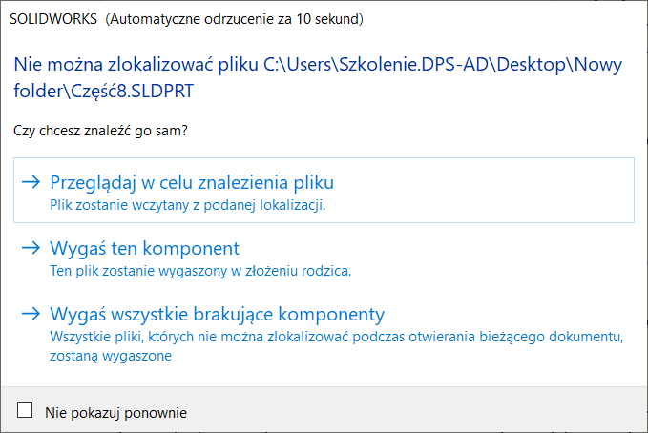The image size is (648, 433).
Task: Tick the "Nie pokazuj ponownie" checkbox box
Action: (x=25, y=411)
